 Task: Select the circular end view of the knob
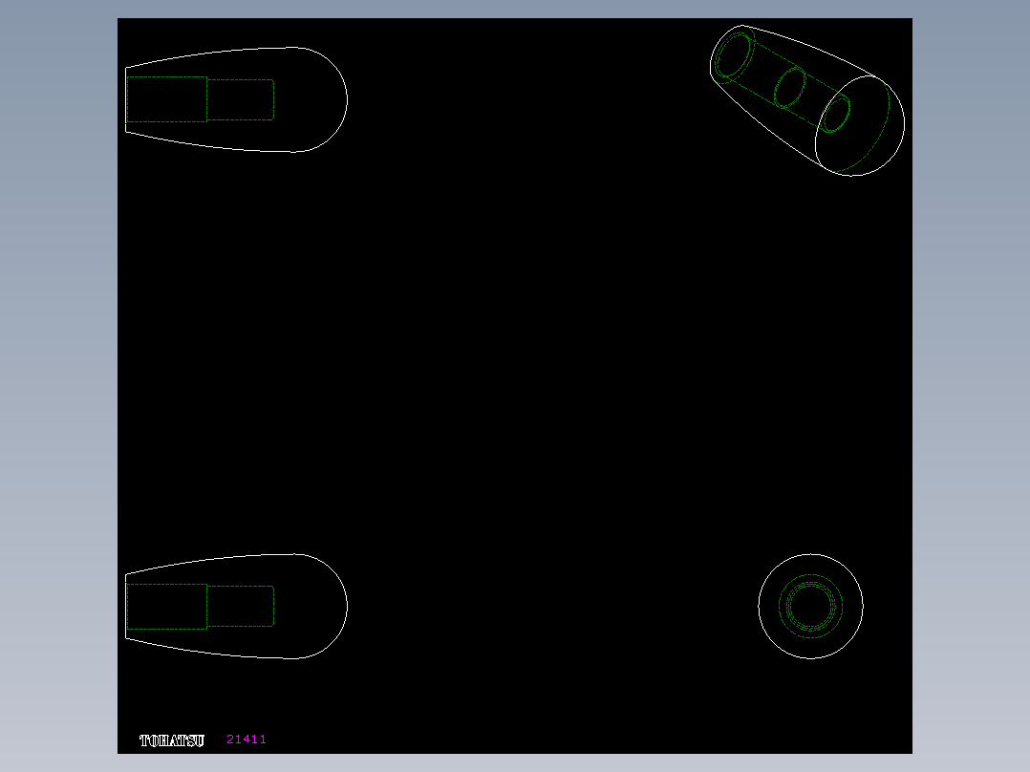click(810, 607)
